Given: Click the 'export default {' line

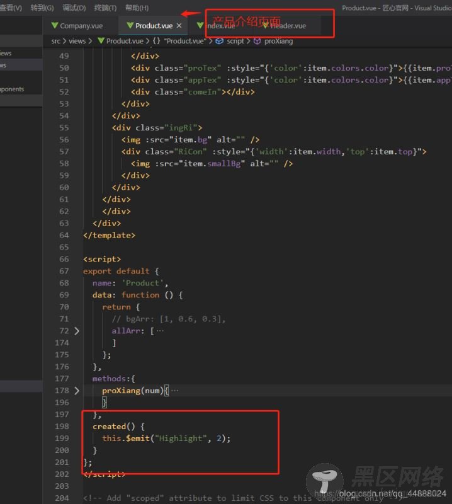Looking at the screenshot, I should coord(121,271).
